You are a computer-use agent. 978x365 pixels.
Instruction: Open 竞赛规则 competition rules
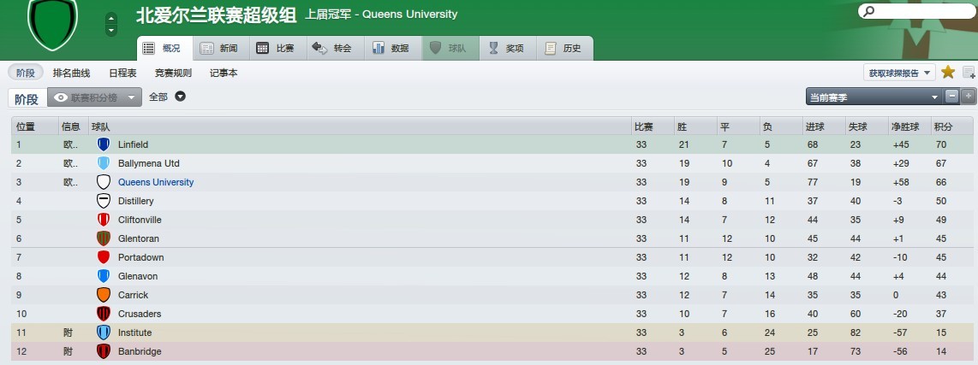(x=173, y=73)
